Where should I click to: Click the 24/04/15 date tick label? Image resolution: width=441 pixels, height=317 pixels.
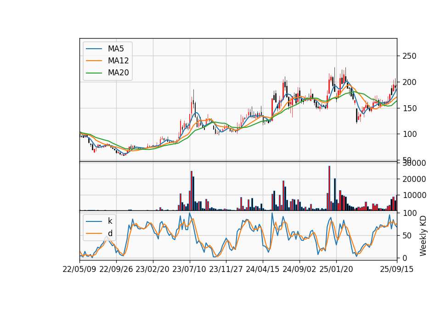(263, 269)
